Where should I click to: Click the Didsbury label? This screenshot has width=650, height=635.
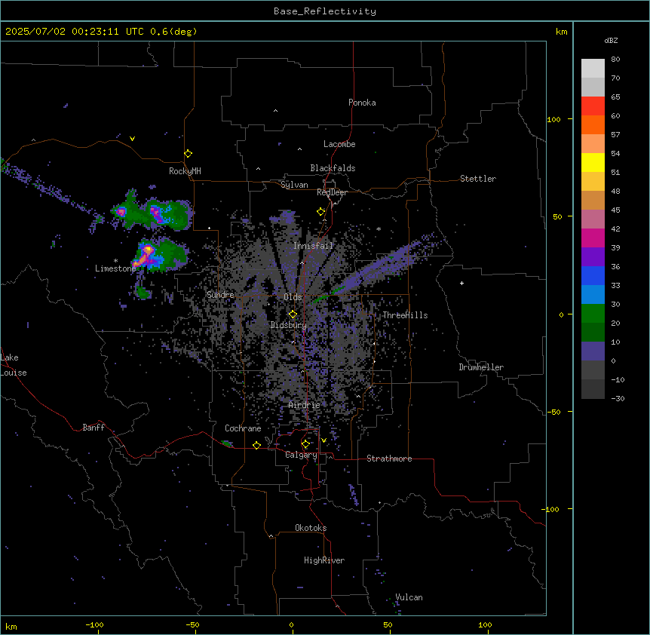[289, 325]
